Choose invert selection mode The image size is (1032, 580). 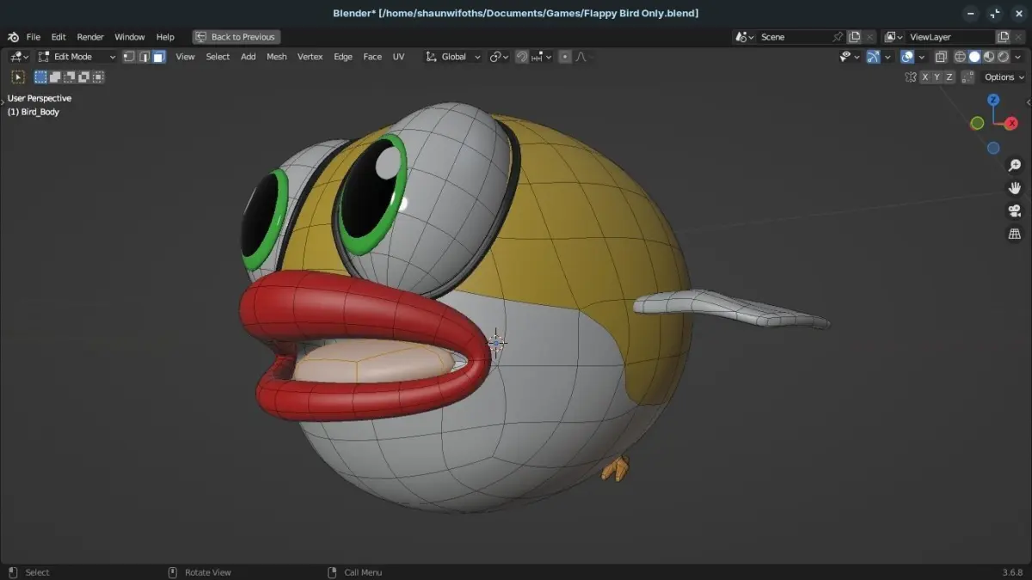(x=84, y=77)
